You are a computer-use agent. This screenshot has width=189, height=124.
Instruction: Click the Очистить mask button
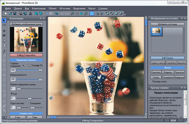click(156, 72)
